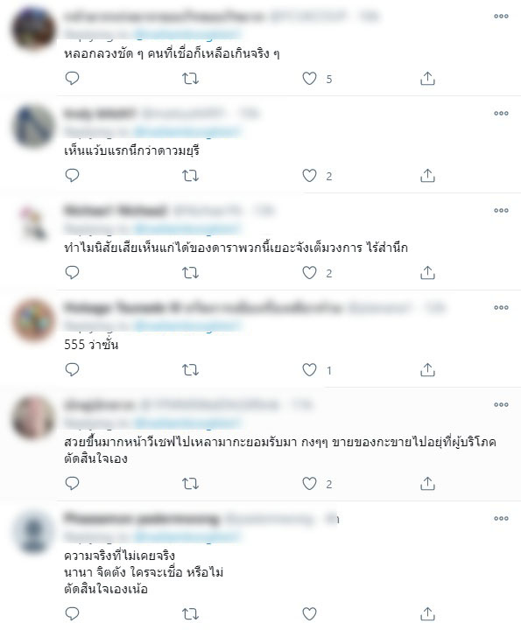521x630 pixels.
Task: Expand more options on the third tweet
Action: (x=501, y=210)
